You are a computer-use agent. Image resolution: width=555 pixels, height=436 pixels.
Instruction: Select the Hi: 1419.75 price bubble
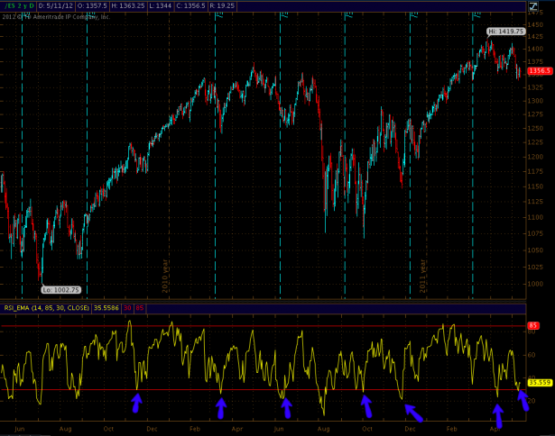(x=505, y=32)
